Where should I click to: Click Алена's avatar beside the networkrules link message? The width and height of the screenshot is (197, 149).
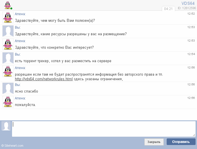click(x=8, y=71)
